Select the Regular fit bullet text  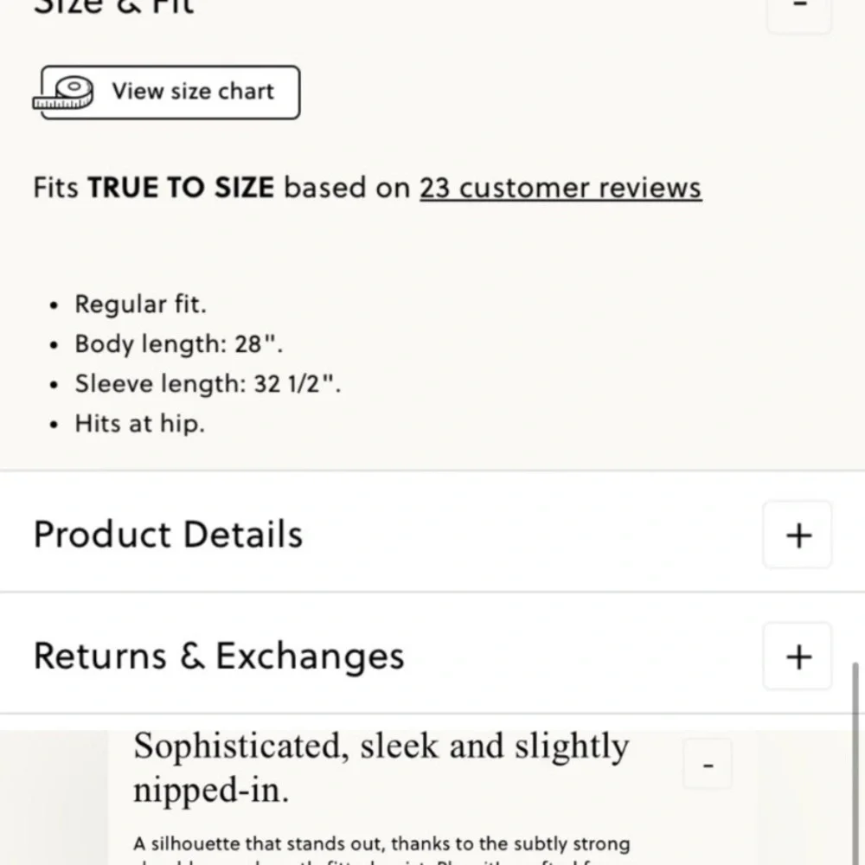click(140, 304)
